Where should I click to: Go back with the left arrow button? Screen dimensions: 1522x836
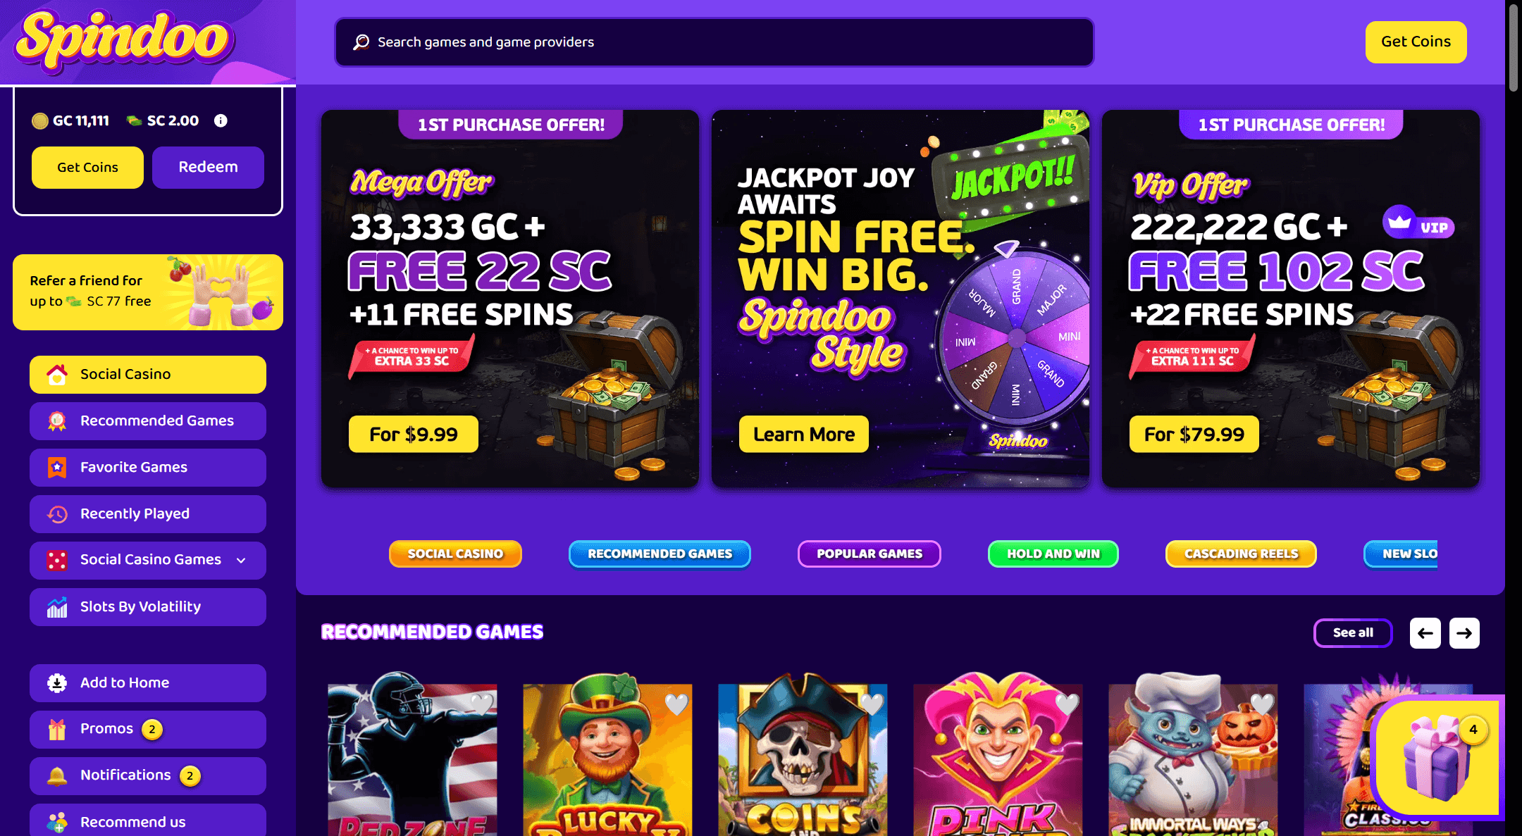(x=1425, y=632)
